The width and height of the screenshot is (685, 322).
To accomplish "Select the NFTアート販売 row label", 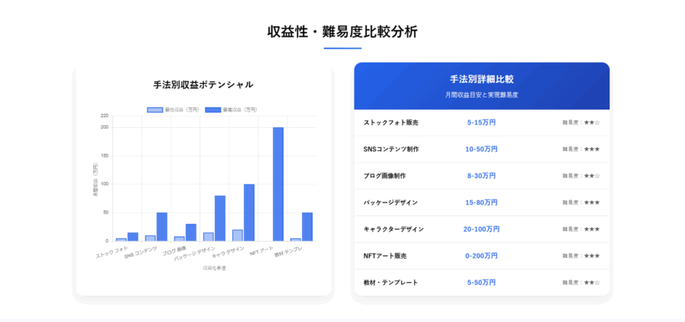I will coord(385,256).
